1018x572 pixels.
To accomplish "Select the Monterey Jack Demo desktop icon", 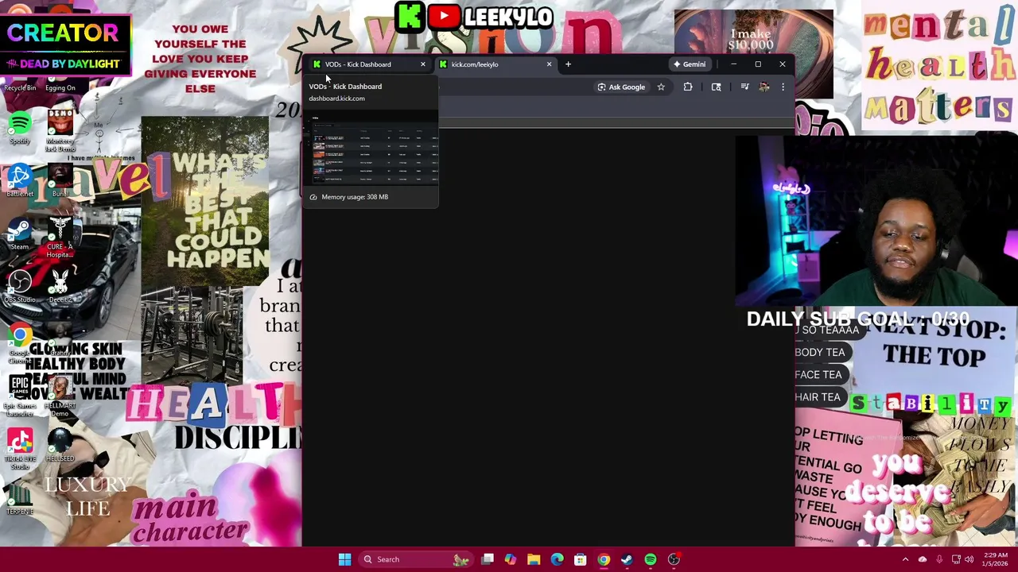I will tap(60, 131).
